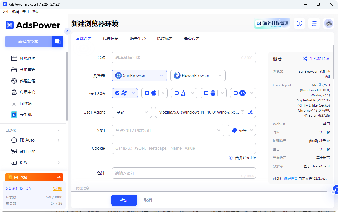
Task: Open 环境管理 in the sidebar
Action: pos(27,58)
